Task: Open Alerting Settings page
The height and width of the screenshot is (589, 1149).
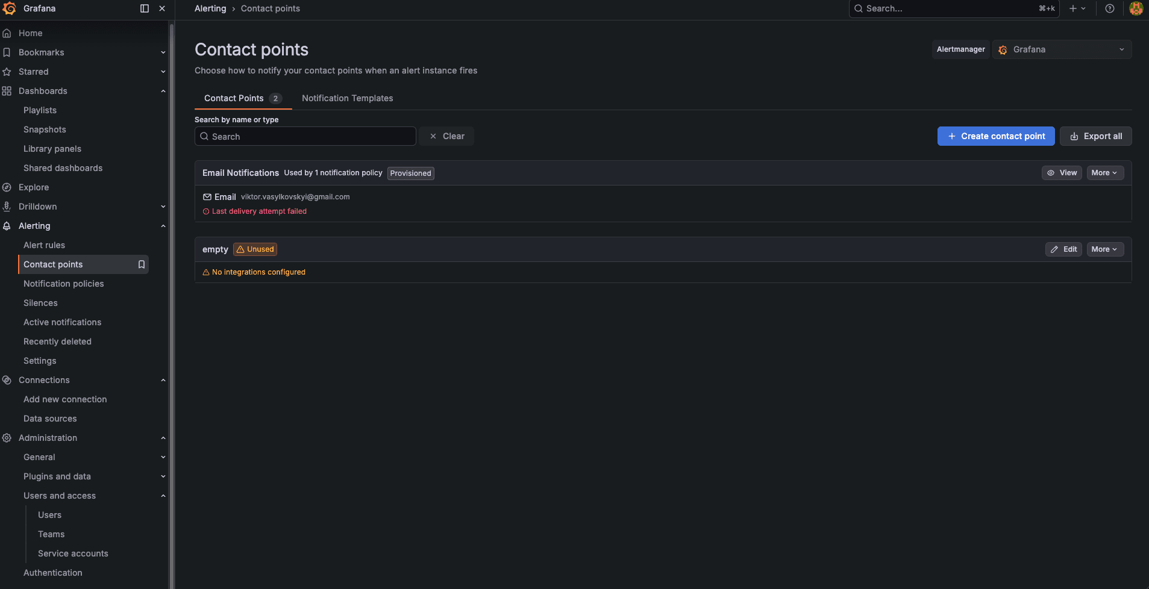Action: 40,361
